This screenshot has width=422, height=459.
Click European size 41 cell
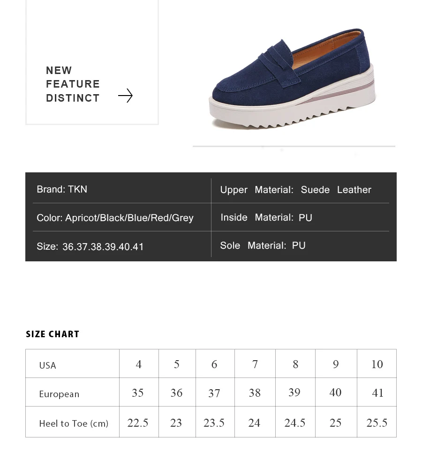coord(377,392)
